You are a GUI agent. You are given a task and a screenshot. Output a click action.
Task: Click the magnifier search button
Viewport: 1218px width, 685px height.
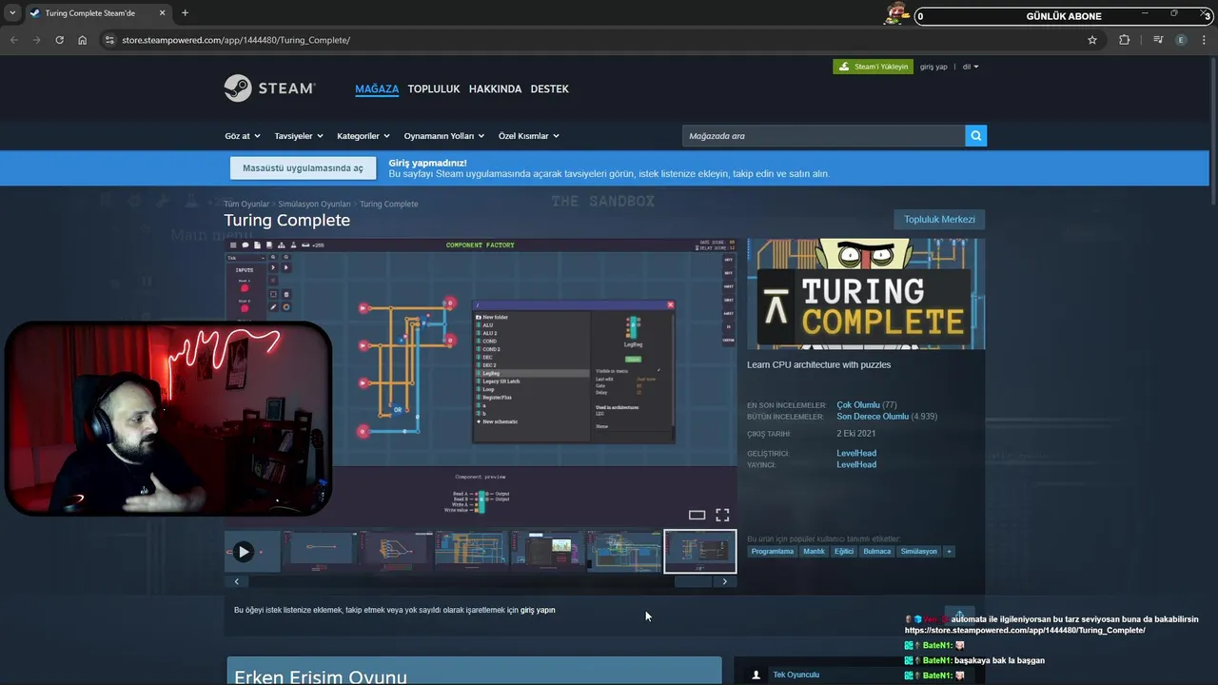tap(975, 136)
